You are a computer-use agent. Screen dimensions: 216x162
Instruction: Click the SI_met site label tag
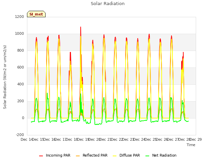[x=36, y=14]
